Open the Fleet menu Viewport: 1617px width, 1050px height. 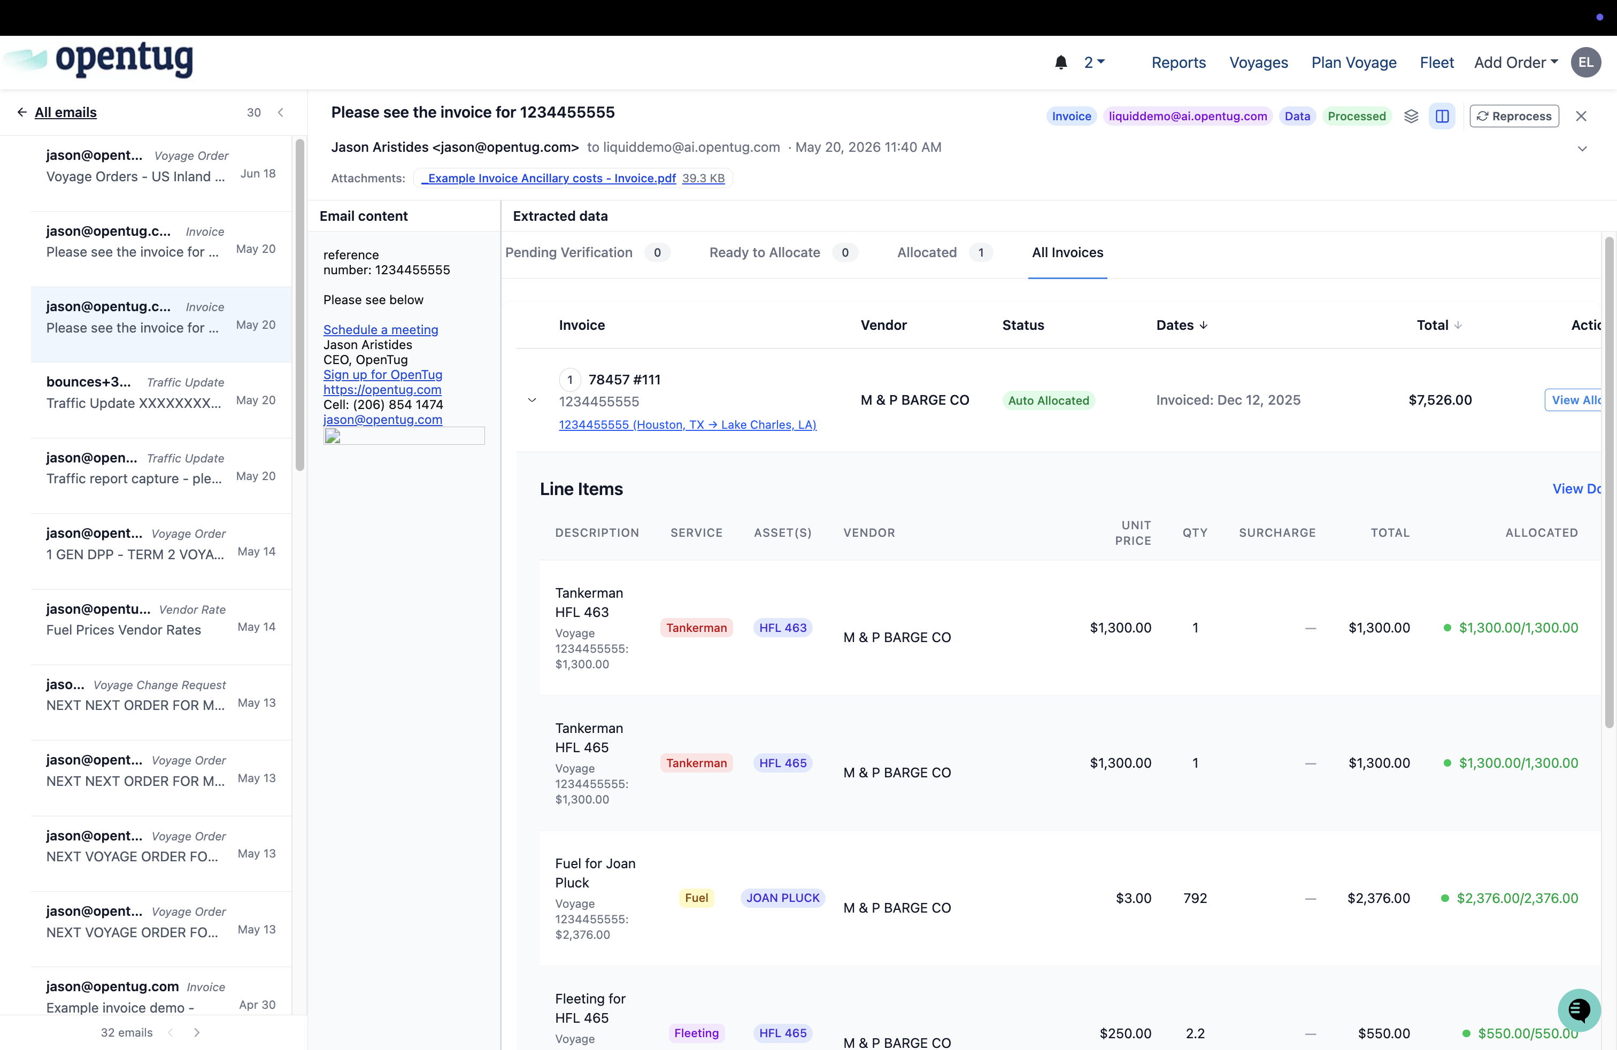coord(1436,63)
